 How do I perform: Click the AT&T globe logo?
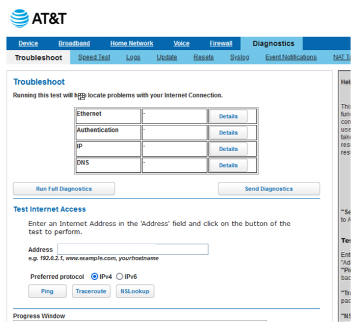coord(20,18)
